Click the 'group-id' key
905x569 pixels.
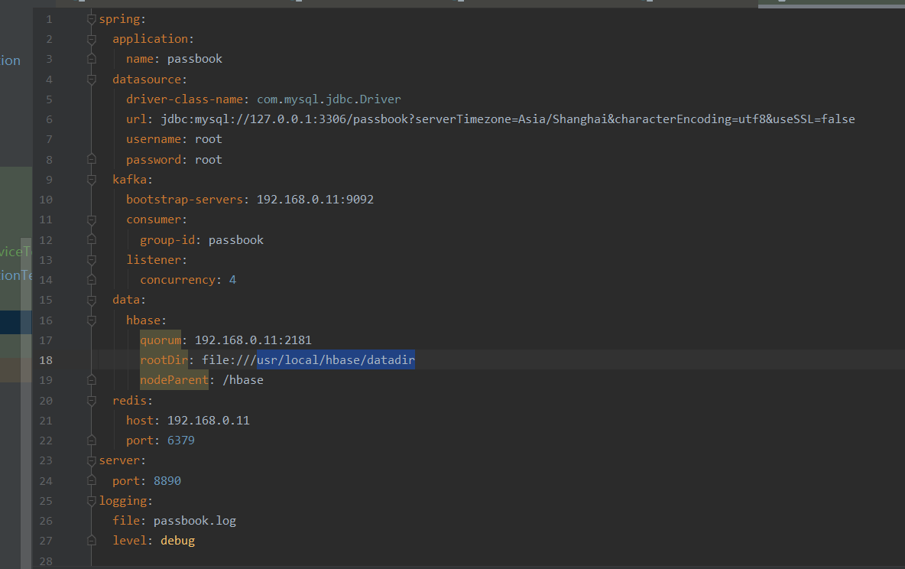point(167,239)
